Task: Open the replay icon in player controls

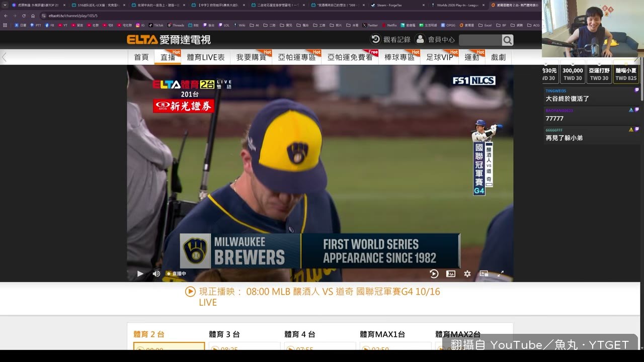Action: [x=434, y=274]
